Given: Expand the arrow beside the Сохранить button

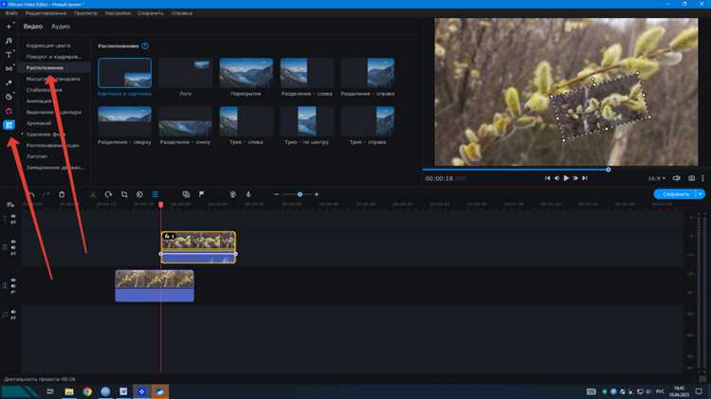Looking at the screenshot, I should click(x=701, y=194).
